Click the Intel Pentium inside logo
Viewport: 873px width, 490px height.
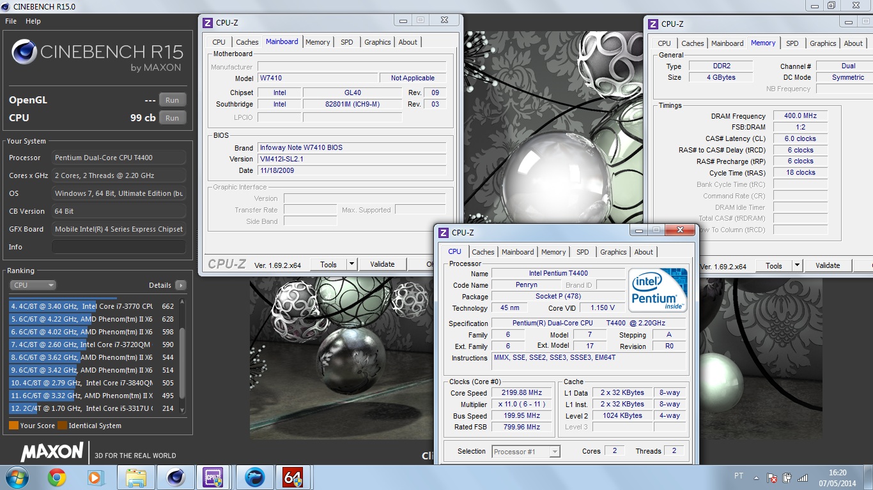(x=658, y=290)
